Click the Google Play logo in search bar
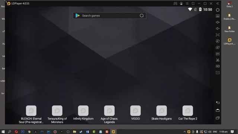The height and width of the screenshot is (134, 238). pyautogui.click(x=78, y=16)
